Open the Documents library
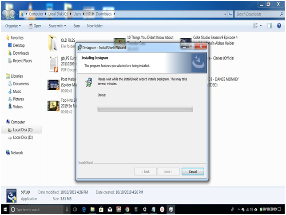 pos(21,84)
